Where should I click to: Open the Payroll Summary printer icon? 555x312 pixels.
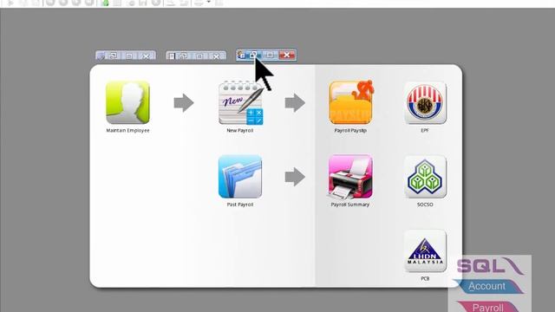(350, 177)
